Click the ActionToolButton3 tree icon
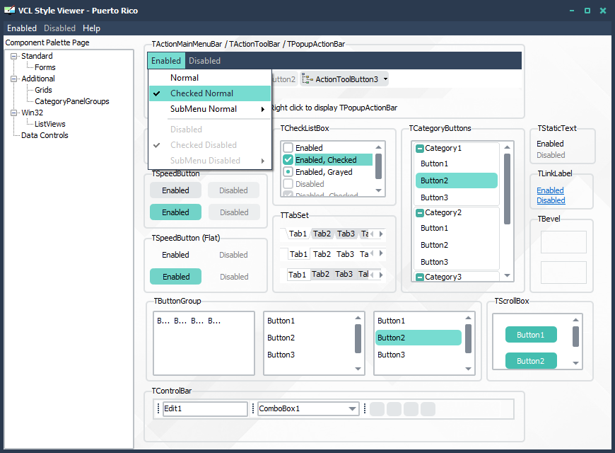This screenshot has width=615, height=453. click(307, 79)
